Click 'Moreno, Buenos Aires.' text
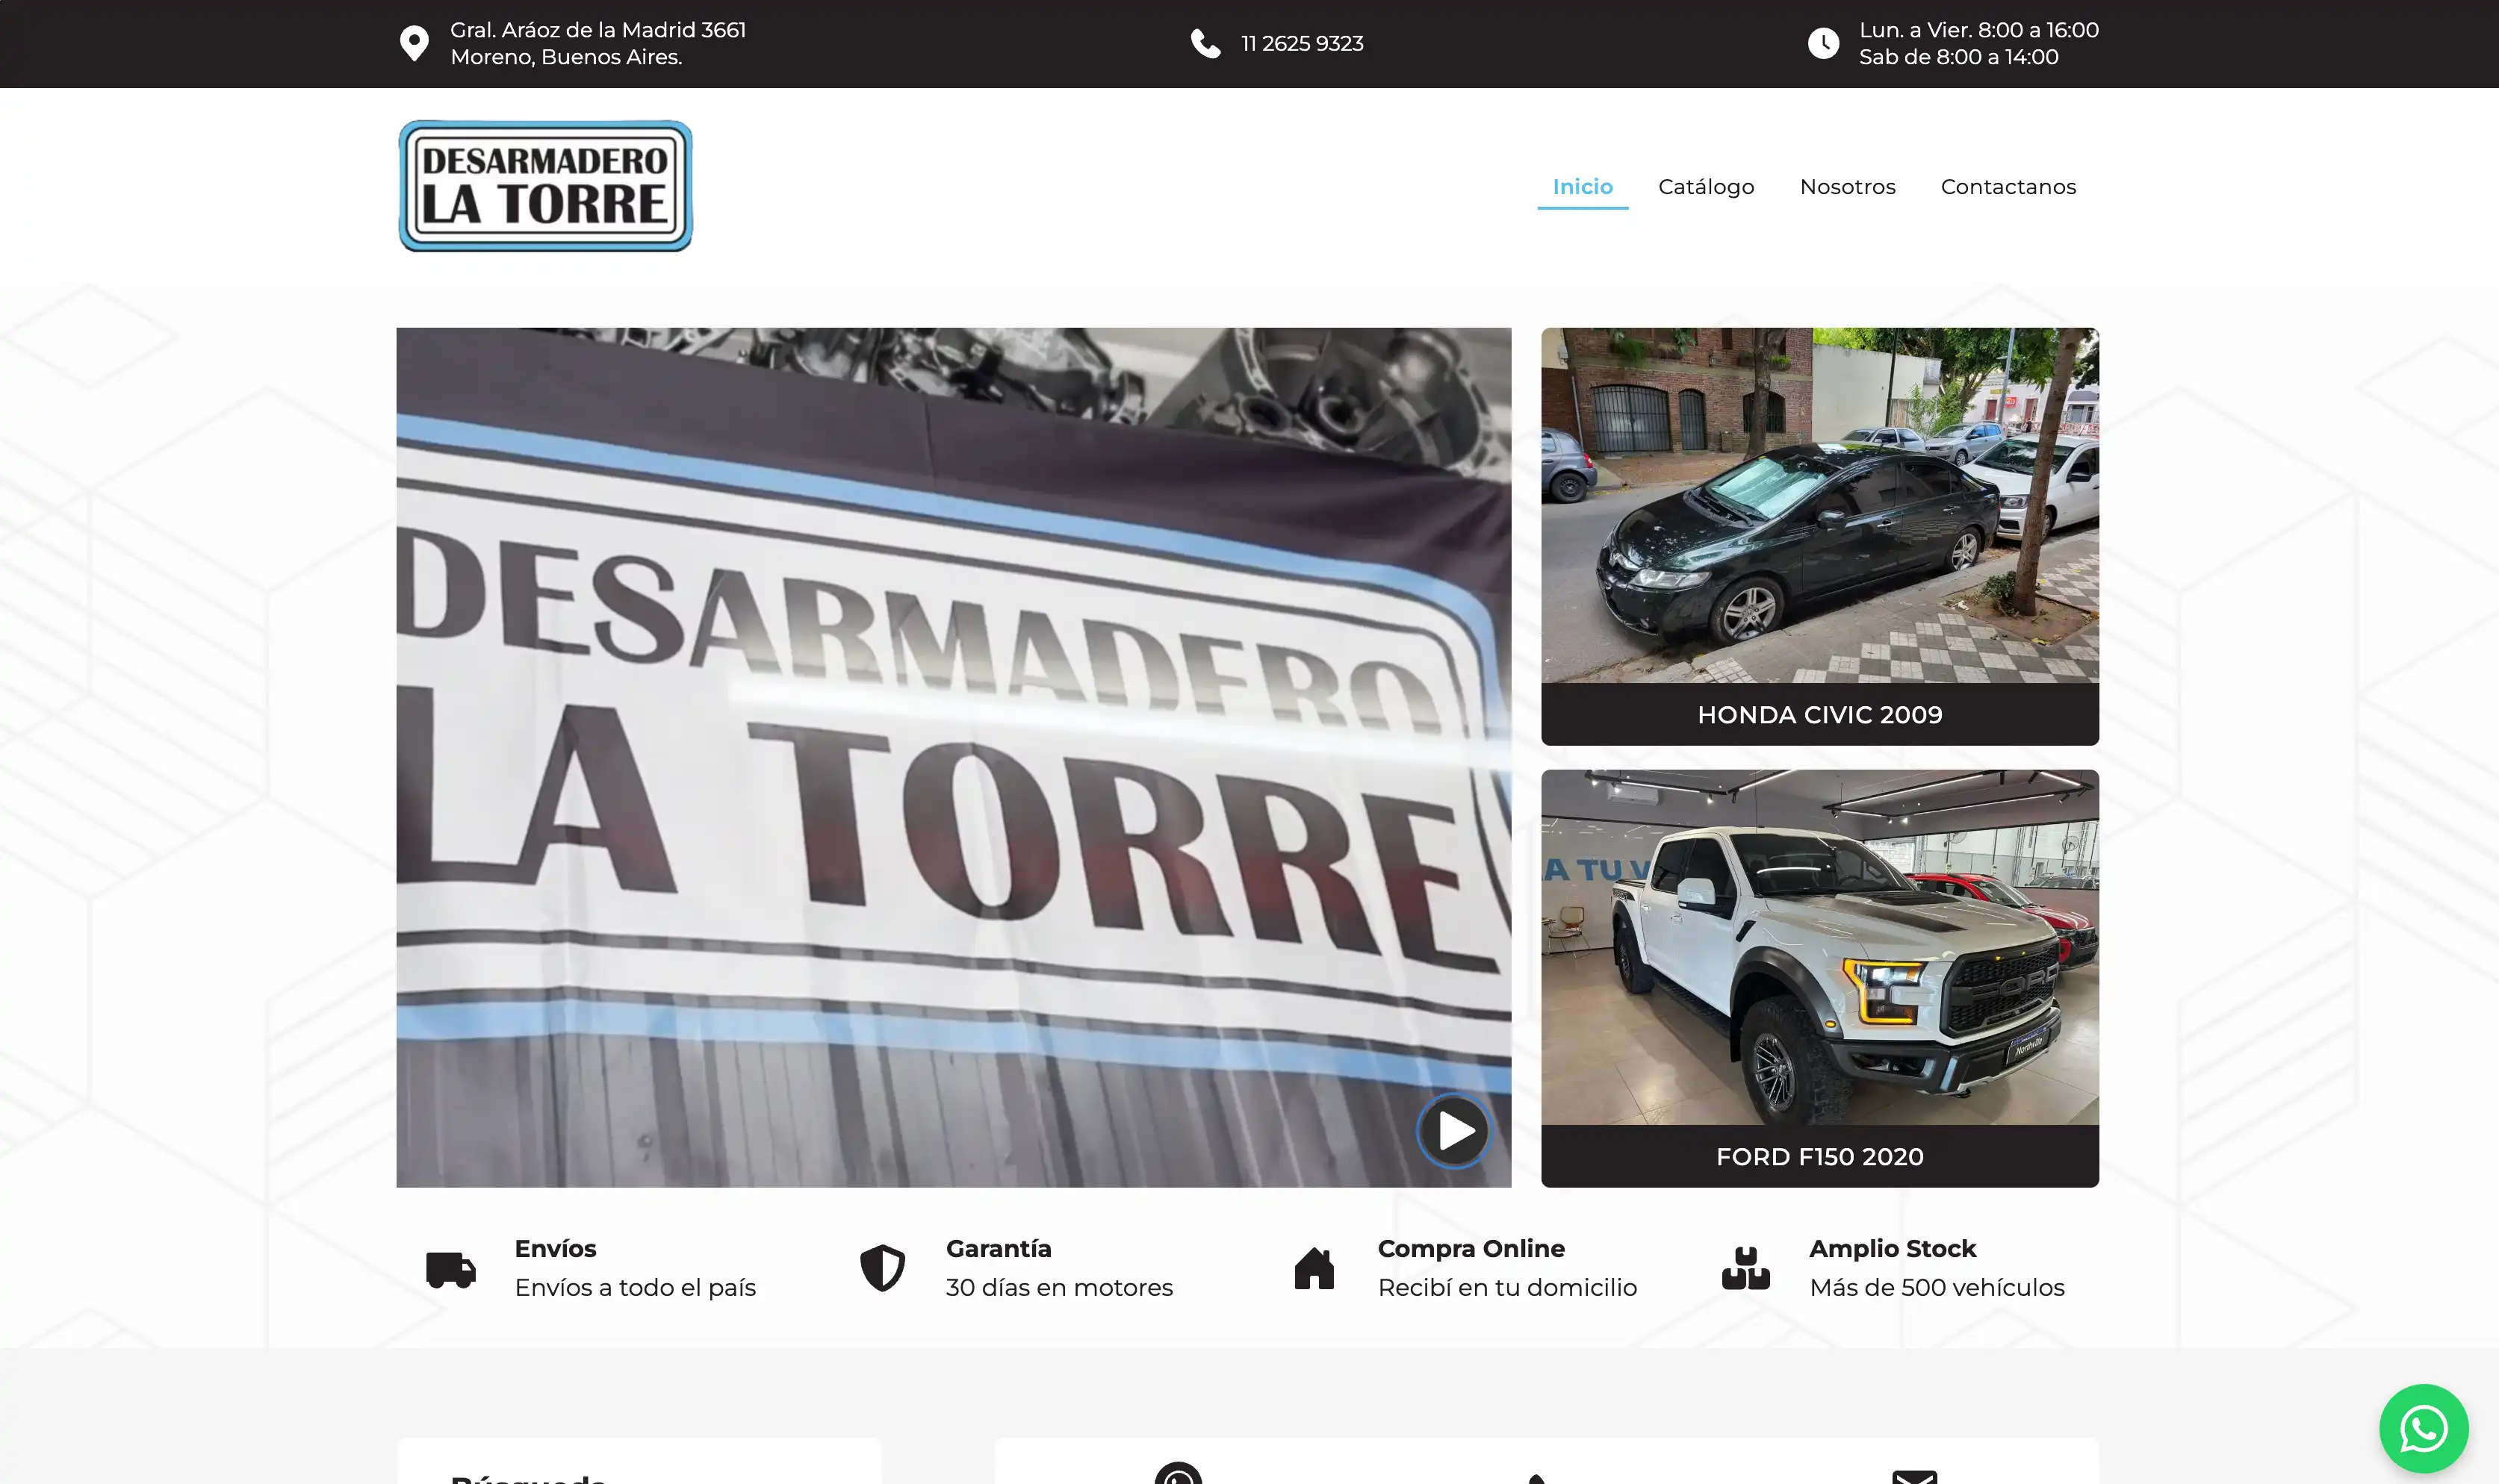 coord(566,57)
